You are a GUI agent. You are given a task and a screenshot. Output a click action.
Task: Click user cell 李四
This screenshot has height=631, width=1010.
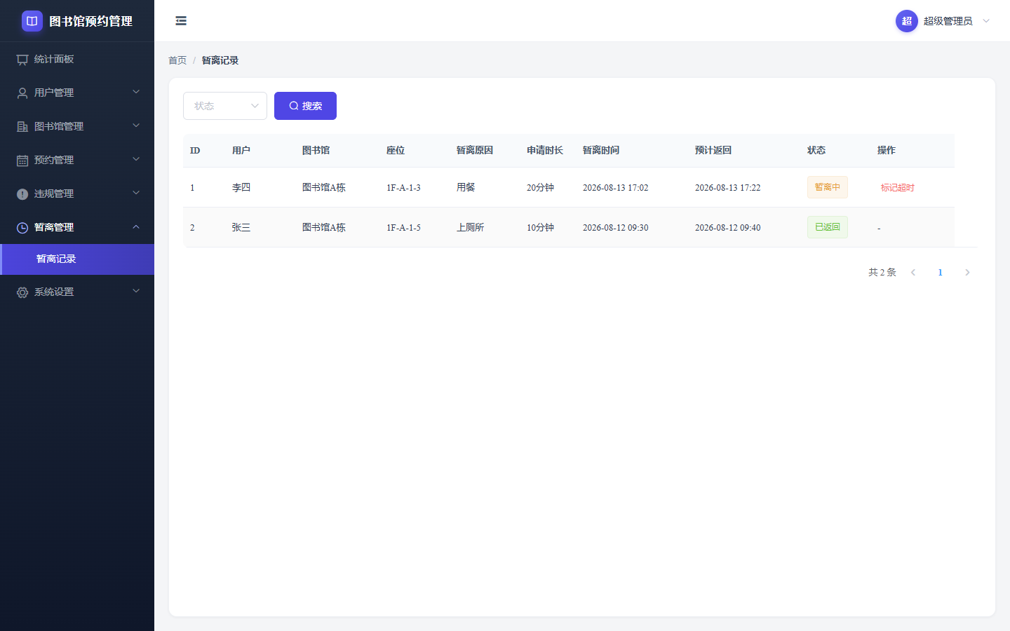241,187
